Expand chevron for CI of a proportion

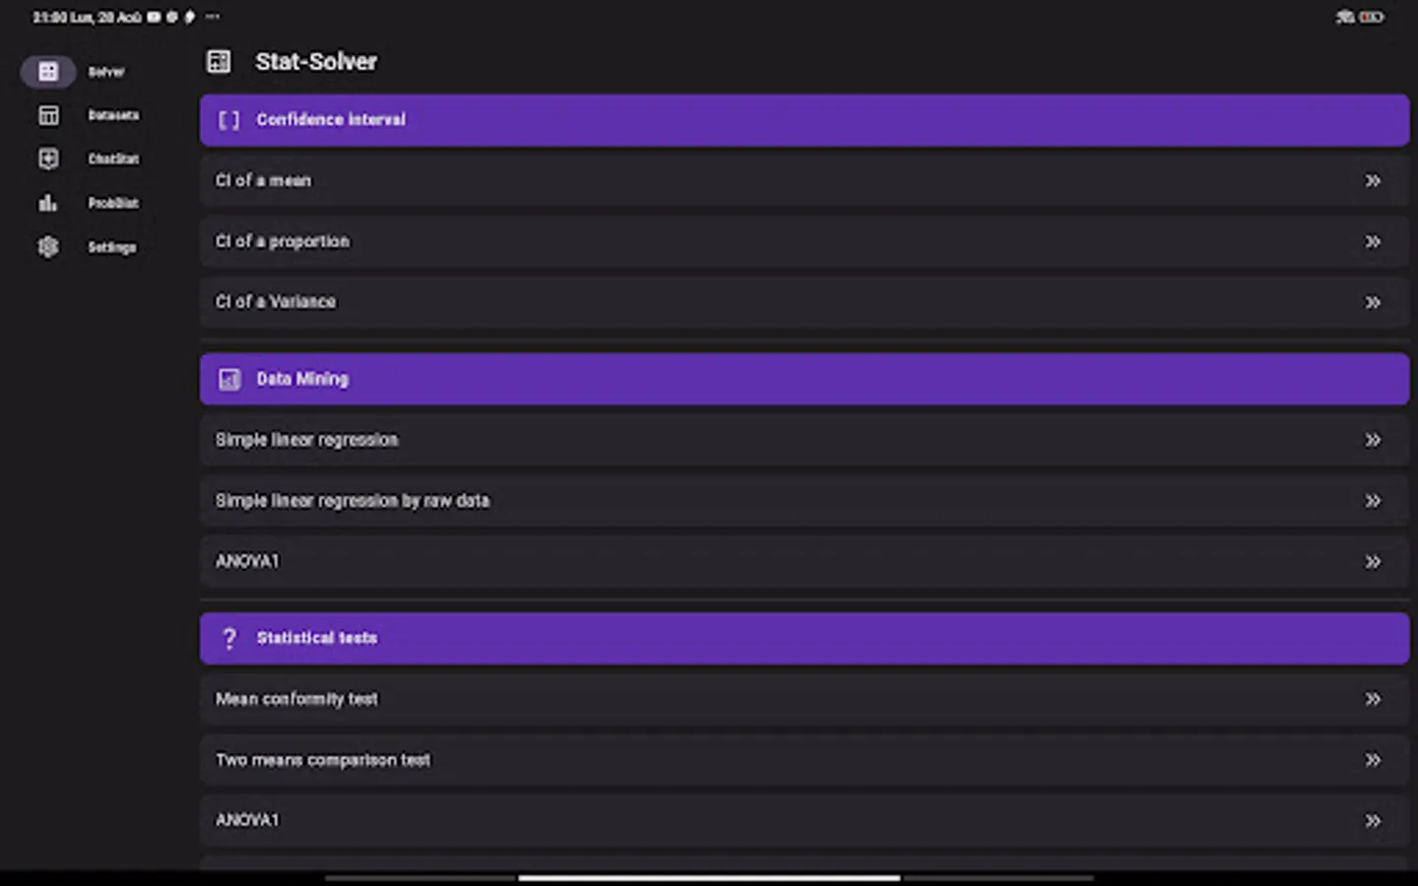[1372, 242]
